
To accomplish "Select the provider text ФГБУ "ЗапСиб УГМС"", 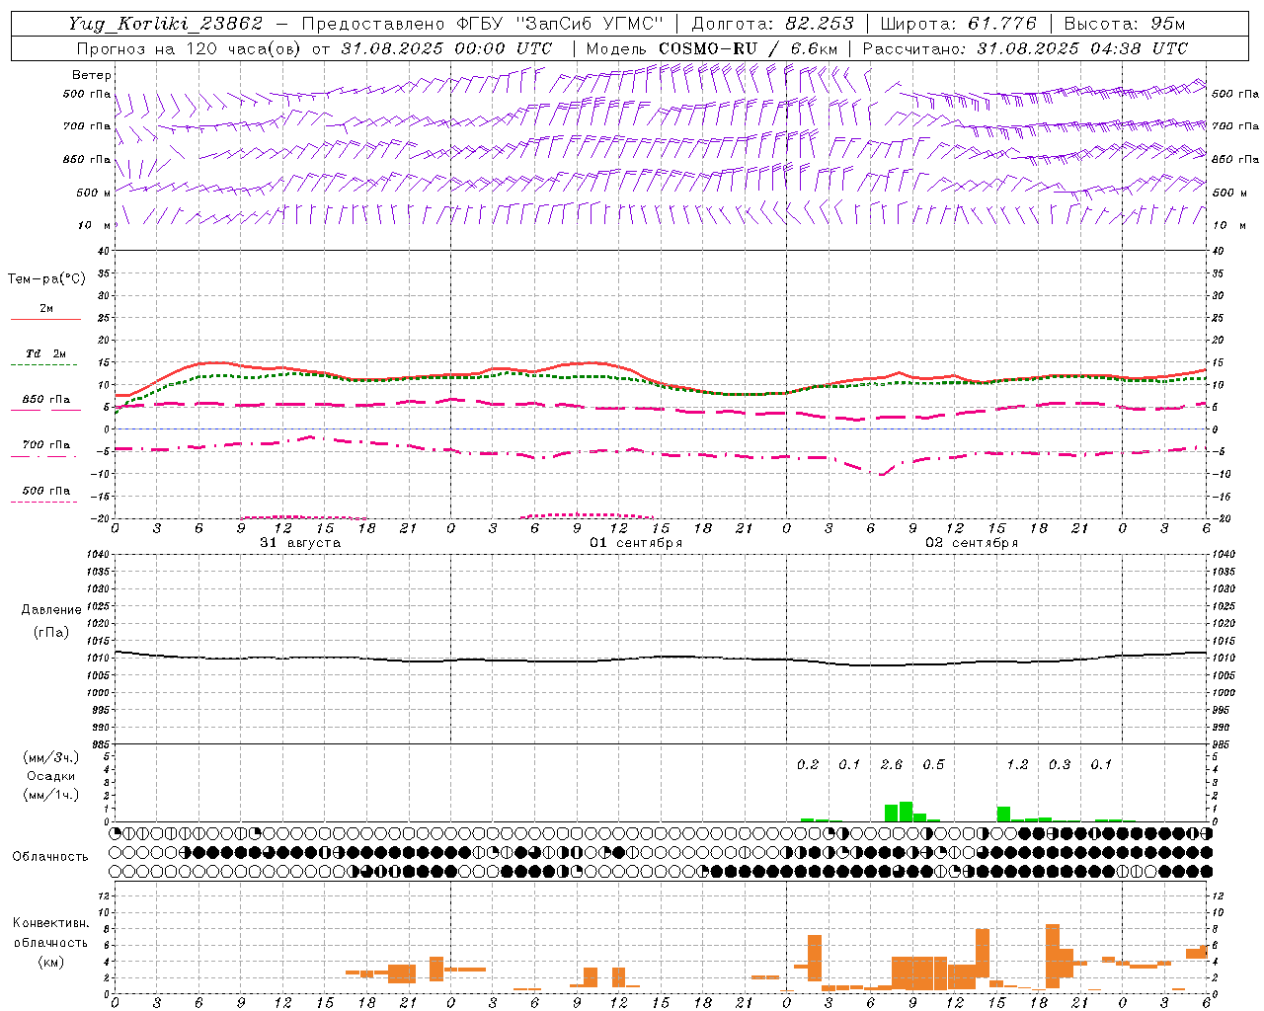I will [x=560, y=24].
